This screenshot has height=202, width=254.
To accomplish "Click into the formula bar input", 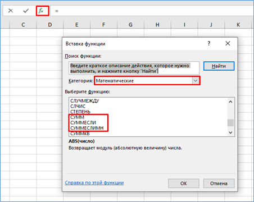I will 152,11.
